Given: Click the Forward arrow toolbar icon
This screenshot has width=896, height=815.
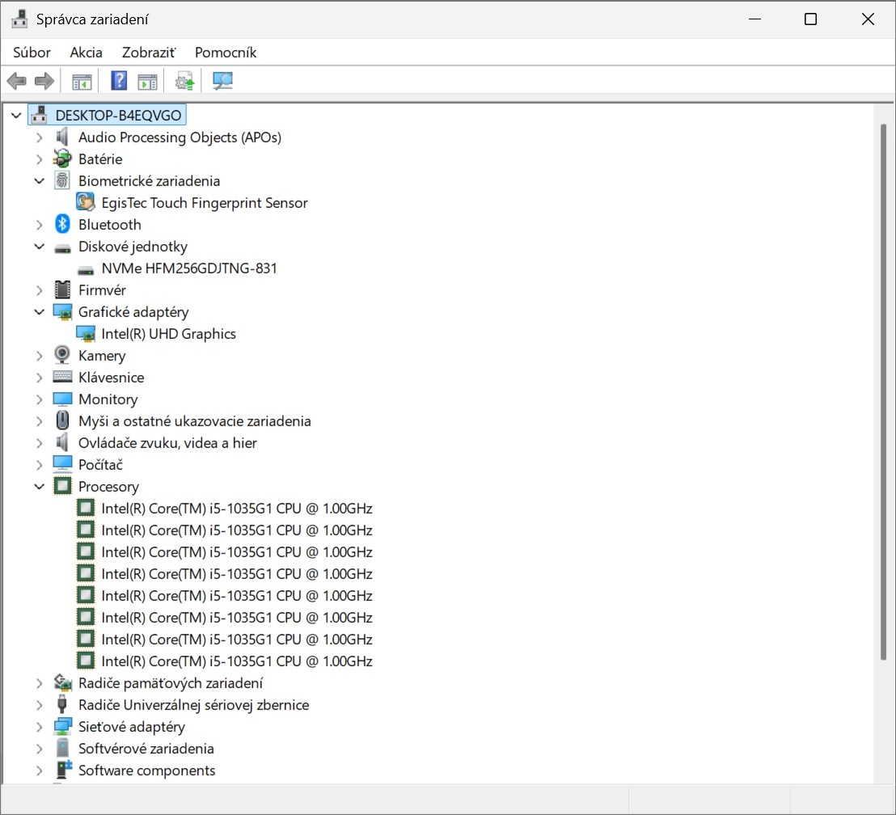Looking at the screenshot, I should click(x=44, y=81).
